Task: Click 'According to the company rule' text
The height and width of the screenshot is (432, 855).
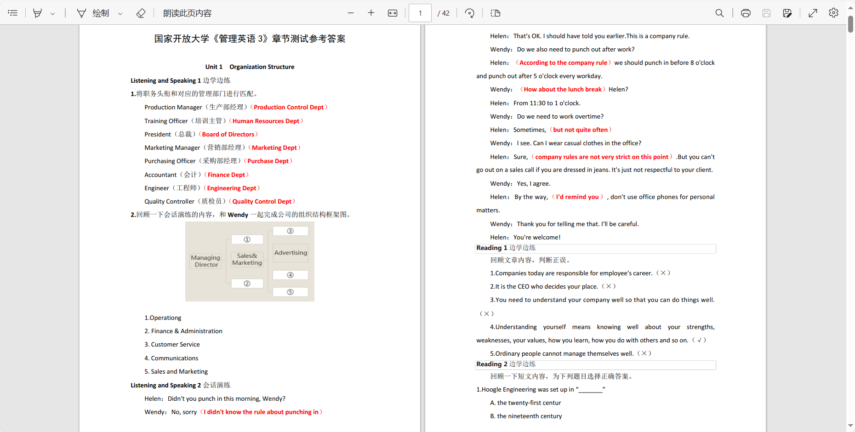Action: click(563, 63)
